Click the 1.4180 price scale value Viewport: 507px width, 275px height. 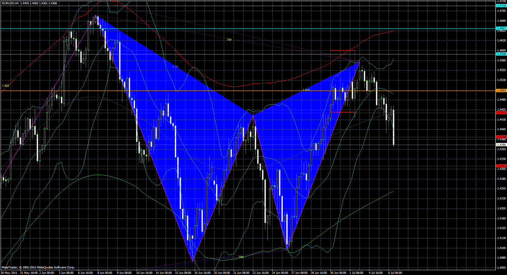[x=502, y=218]
